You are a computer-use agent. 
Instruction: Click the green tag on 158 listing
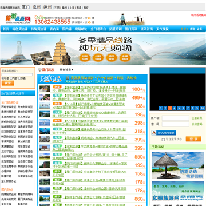(x=57, y=171)
